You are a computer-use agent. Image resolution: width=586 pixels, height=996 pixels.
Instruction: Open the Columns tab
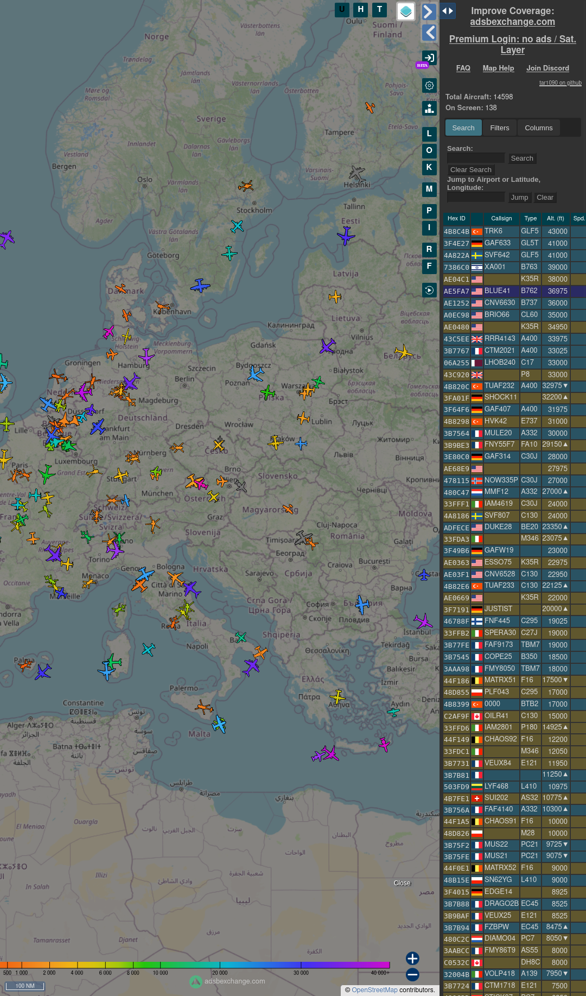(x=538, y=128)
